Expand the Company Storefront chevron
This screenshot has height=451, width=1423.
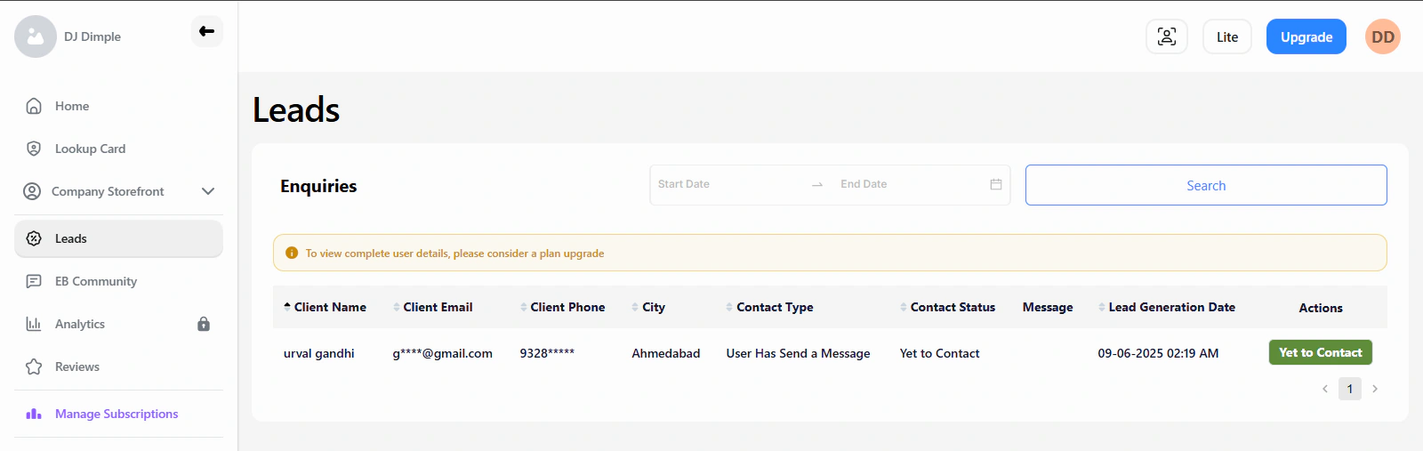pyautogui.click(x=208, y=191)
